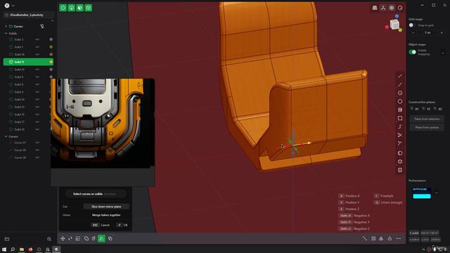Click Plane from selection button
This screenshot has height=253, width=450.
[x=427, y=119]
